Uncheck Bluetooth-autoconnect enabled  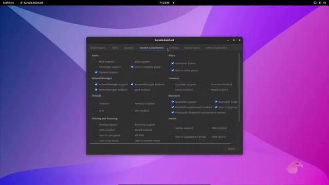click(x=173, y=107)
